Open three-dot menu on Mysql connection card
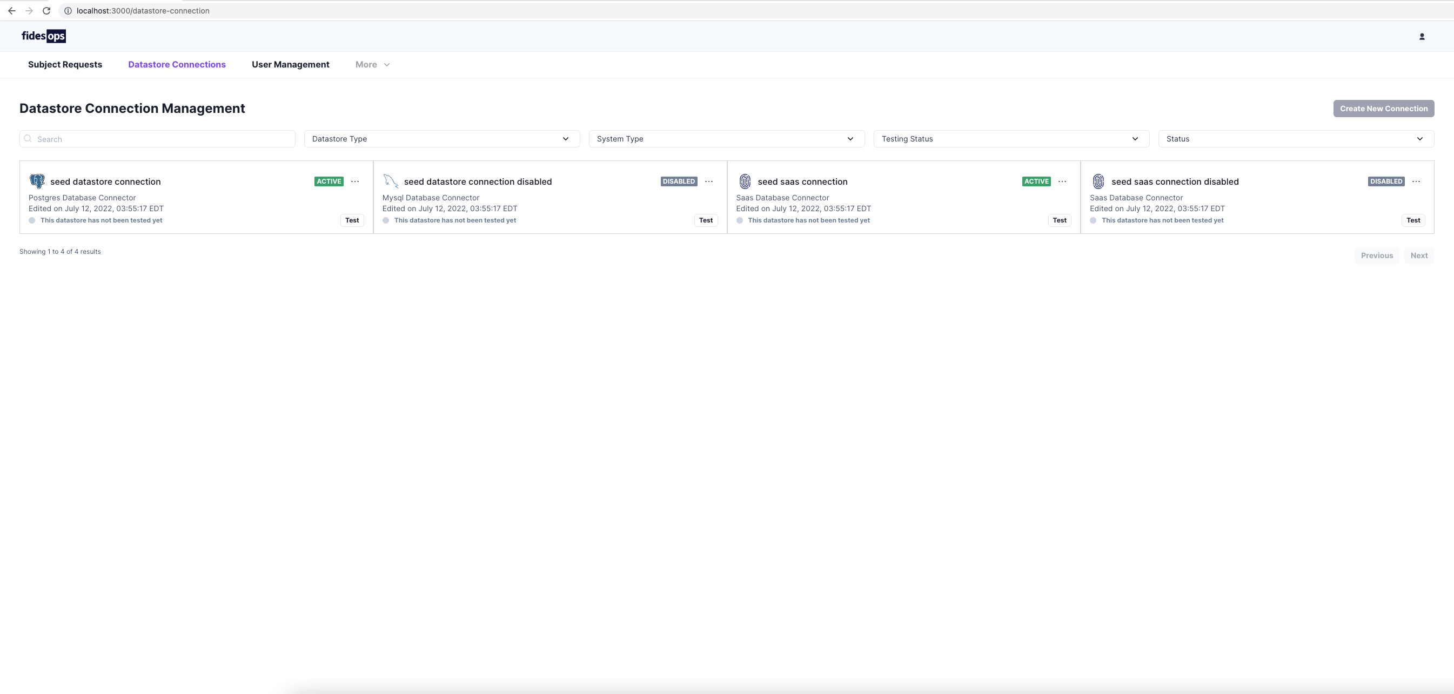The height and width of the screenshot is (694, 1454). [x=708, y=181]
